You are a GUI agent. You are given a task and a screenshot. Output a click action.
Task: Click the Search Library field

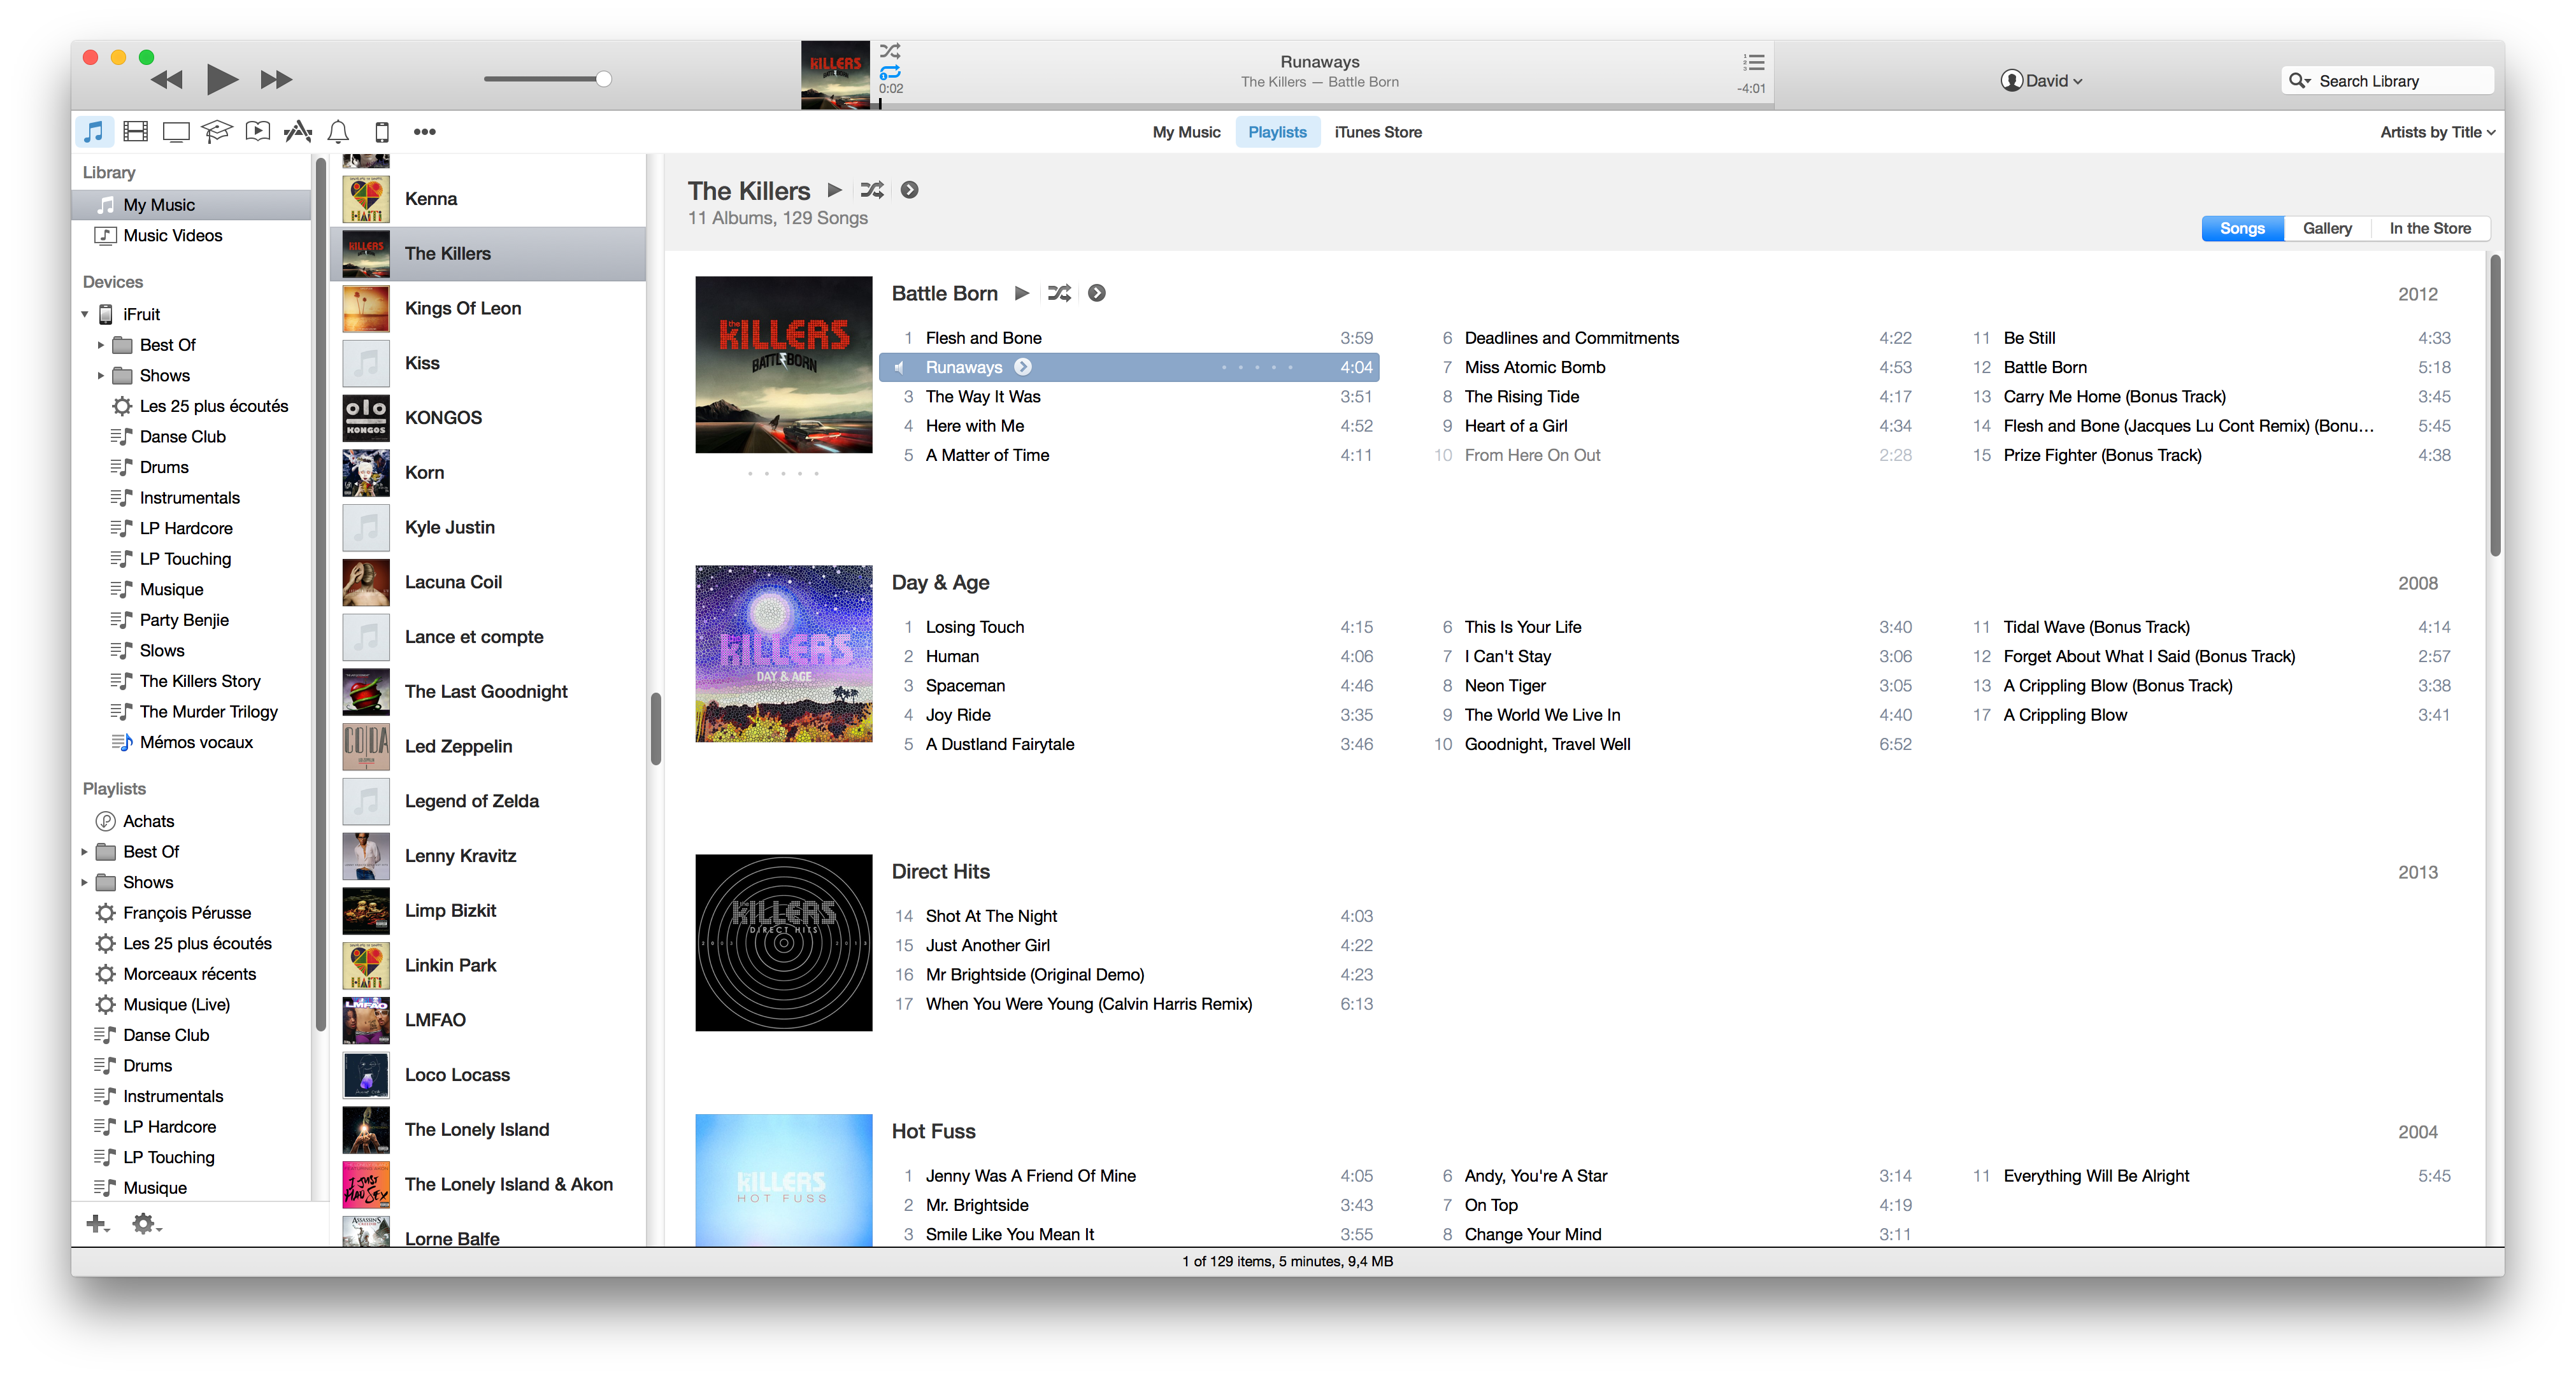2386,81
